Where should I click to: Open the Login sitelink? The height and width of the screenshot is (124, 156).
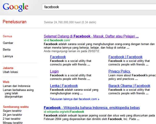click(54, 71)
